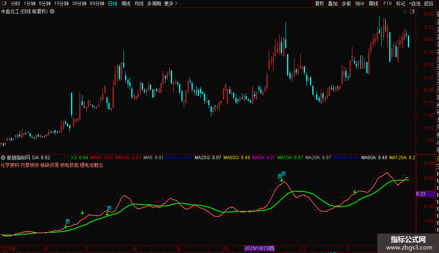439x253 pixels.
Task: Open the 稀缺资源 concept tag
Action: pyautogui.click(x=50, y=165)
